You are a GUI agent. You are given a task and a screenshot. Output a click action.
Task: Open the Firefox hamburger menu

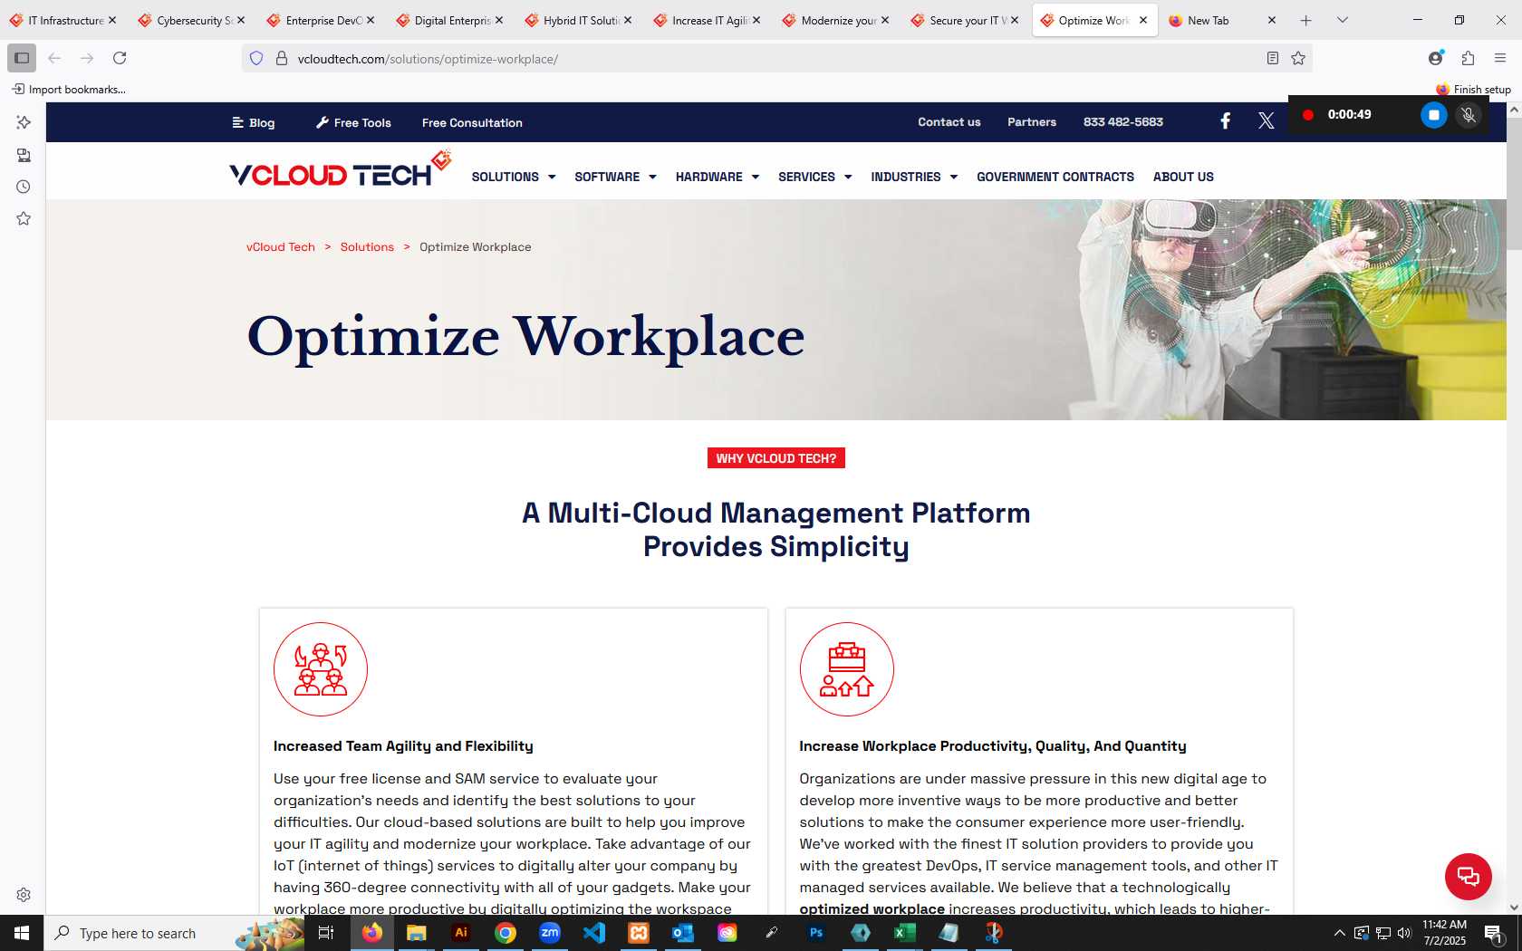click(x=1500, y=58)
